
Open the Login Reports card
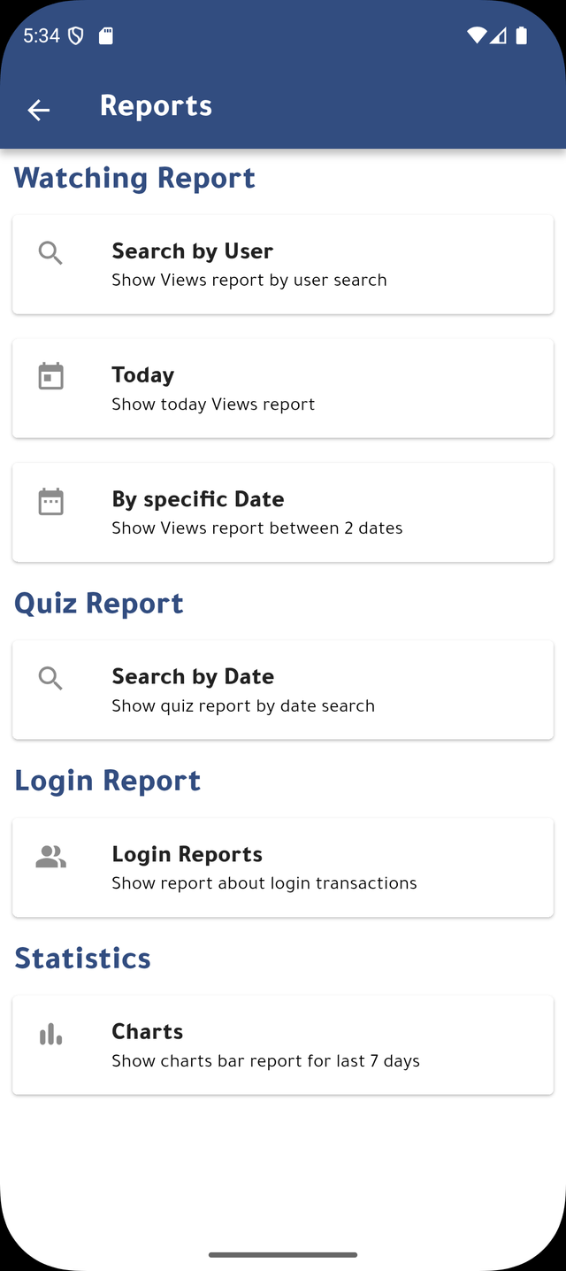[x=283, y=867]
